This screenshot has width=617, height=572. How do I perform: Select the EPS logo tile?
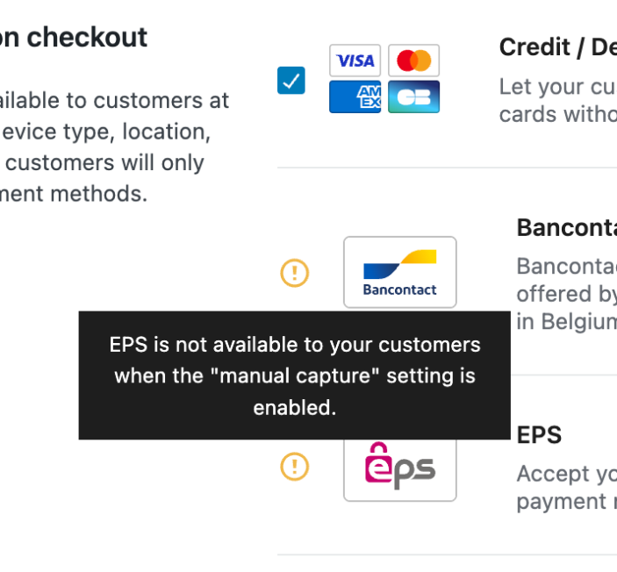[x=399, y=469]
